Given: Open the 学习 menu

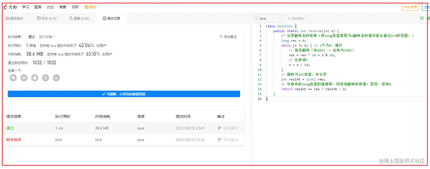Looking at the screenshot, I should pyautogui.click(x=26, y=7).
